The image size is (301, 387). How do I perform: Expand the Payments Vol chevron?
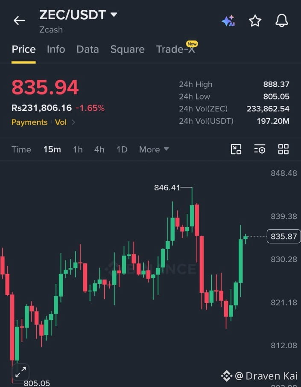pos(73,122)
